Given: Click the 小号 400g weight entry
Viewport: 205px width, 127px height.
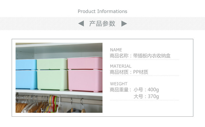Looking at the screenshot, I should coord(146,90).
